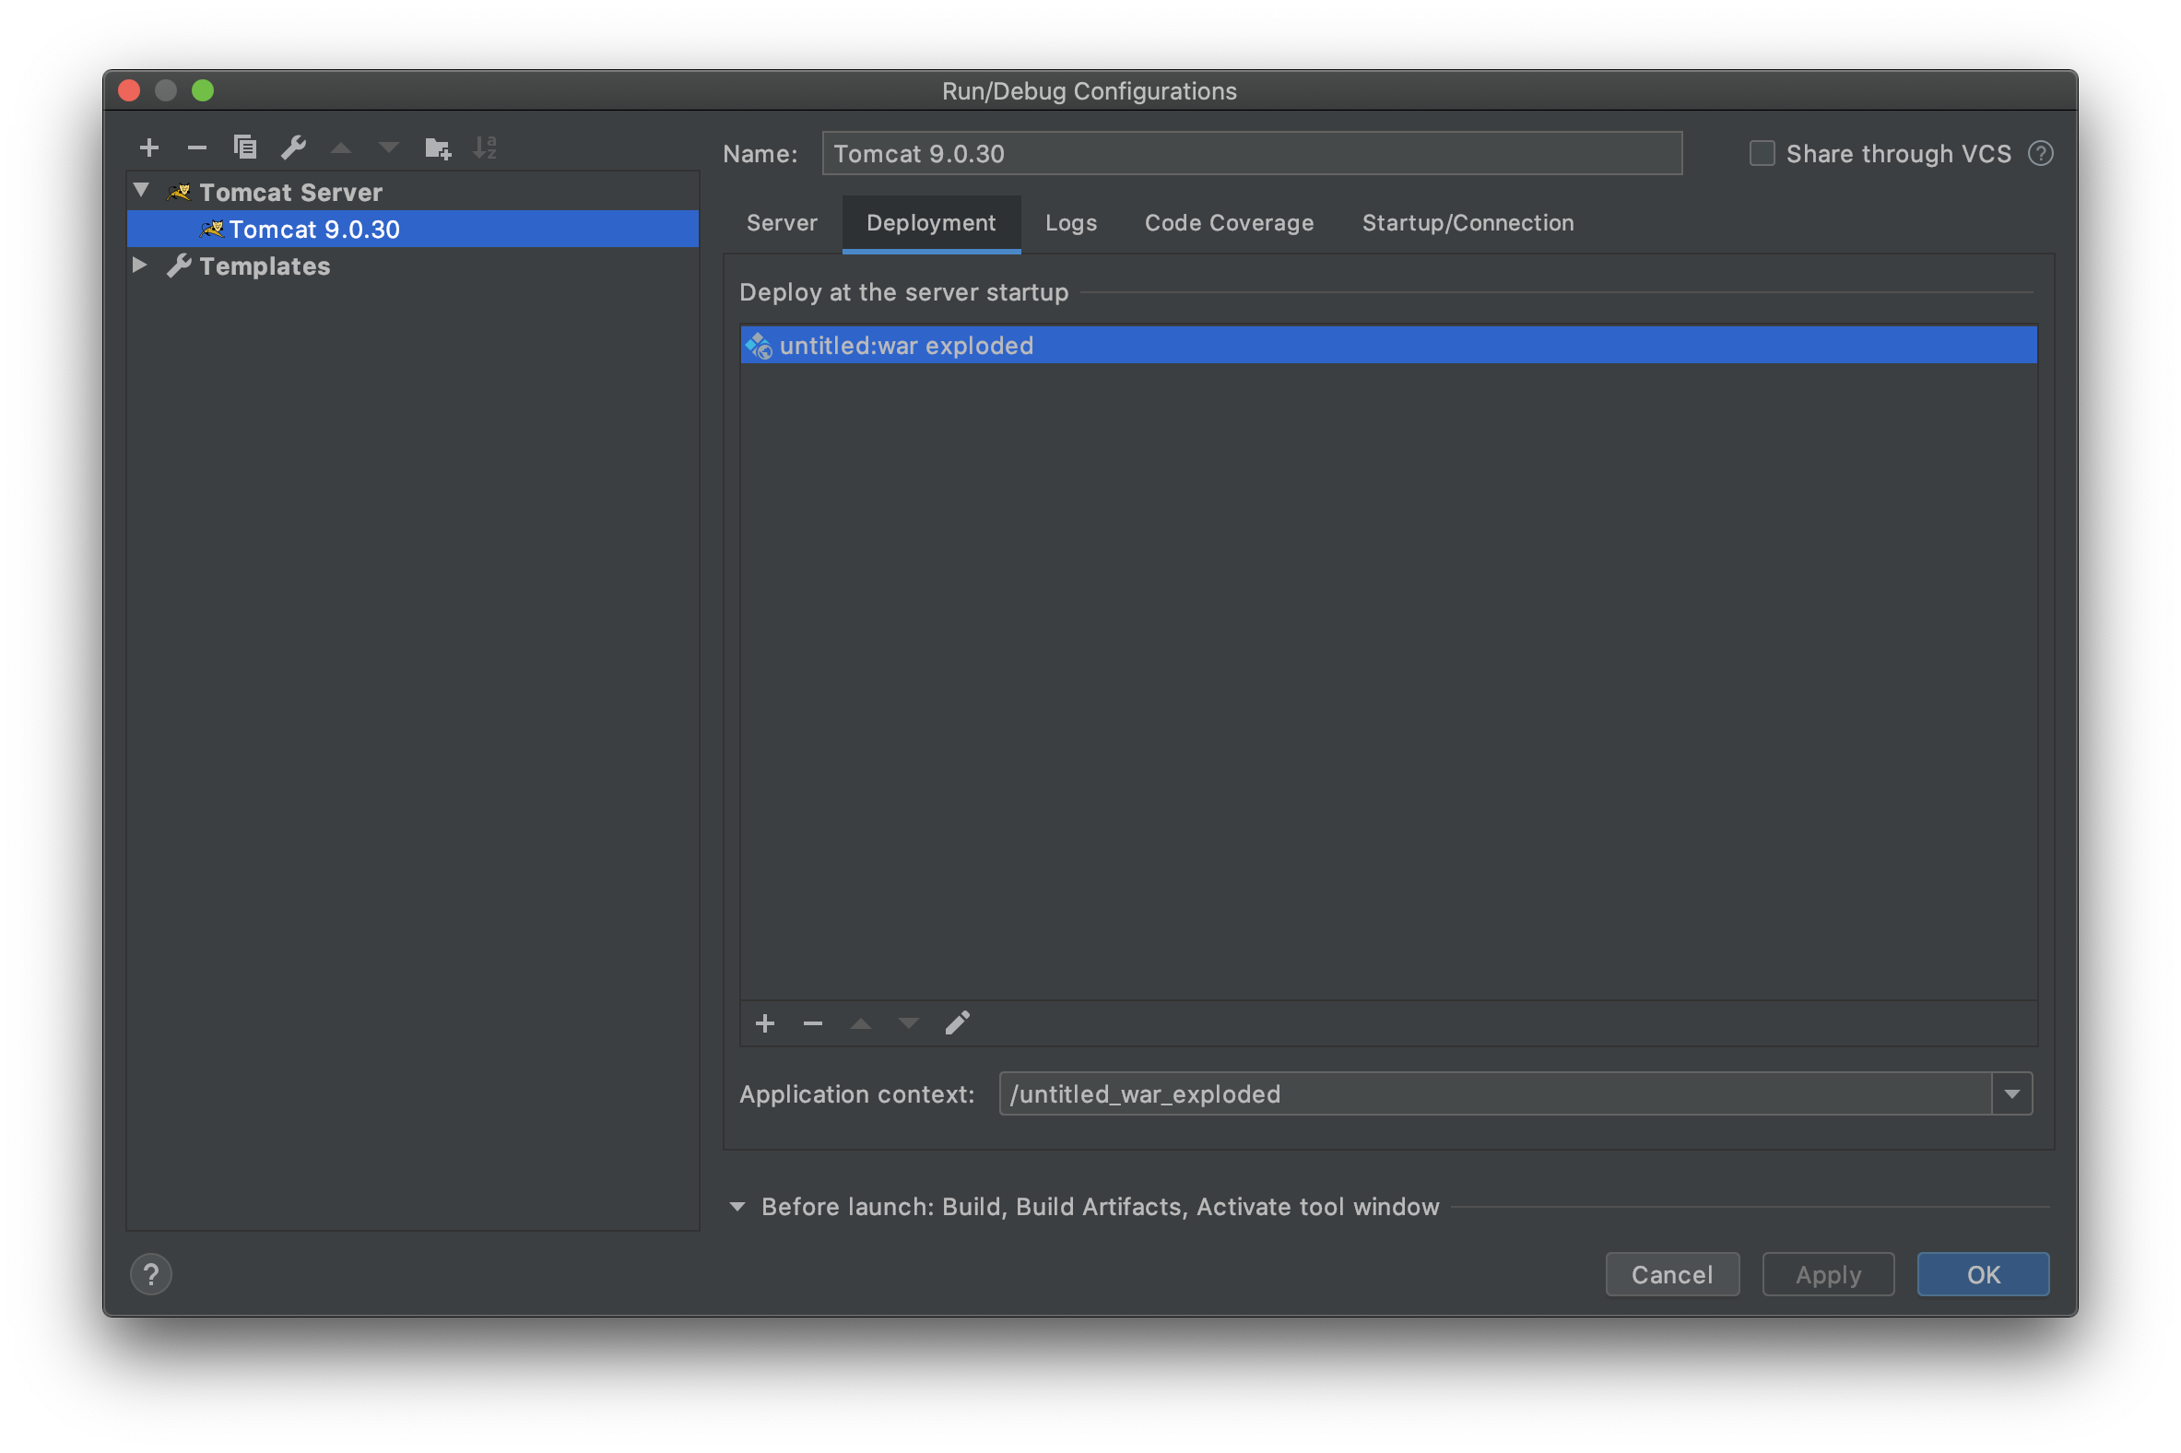The height and width of the screenshot is (1453, 2181).
Task: Click the Cancel button
Action: point(1671,1274)
